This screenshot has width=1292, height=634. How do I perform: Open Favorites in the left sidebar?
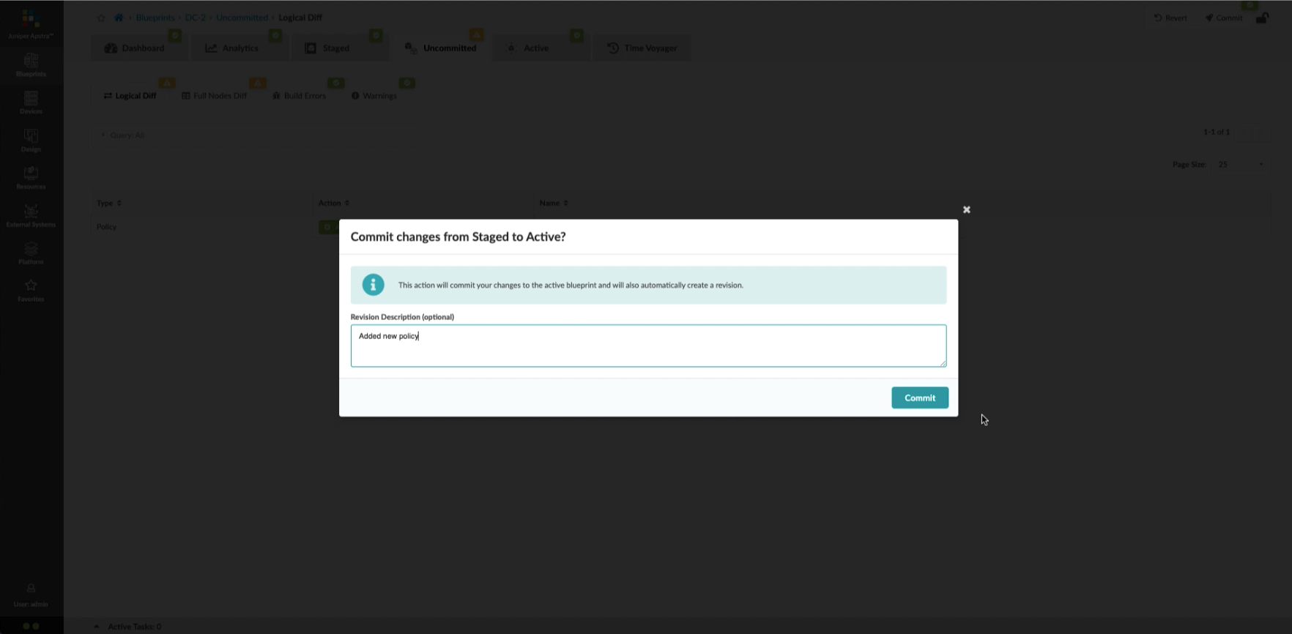pyautogui.click(x=31, y=290)
